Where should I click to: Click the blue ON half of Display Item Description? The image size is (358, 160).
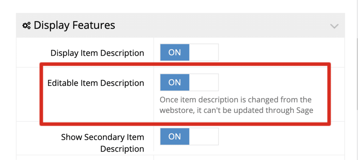[x=175, y=52]
